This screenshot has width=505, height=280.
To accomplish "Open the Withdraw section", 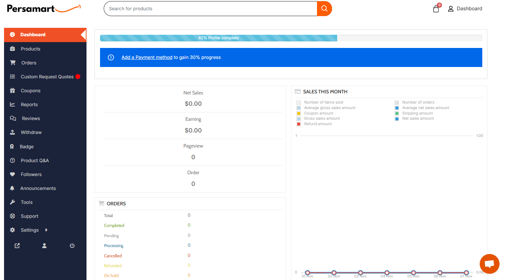I will click(x=31, y=132).
